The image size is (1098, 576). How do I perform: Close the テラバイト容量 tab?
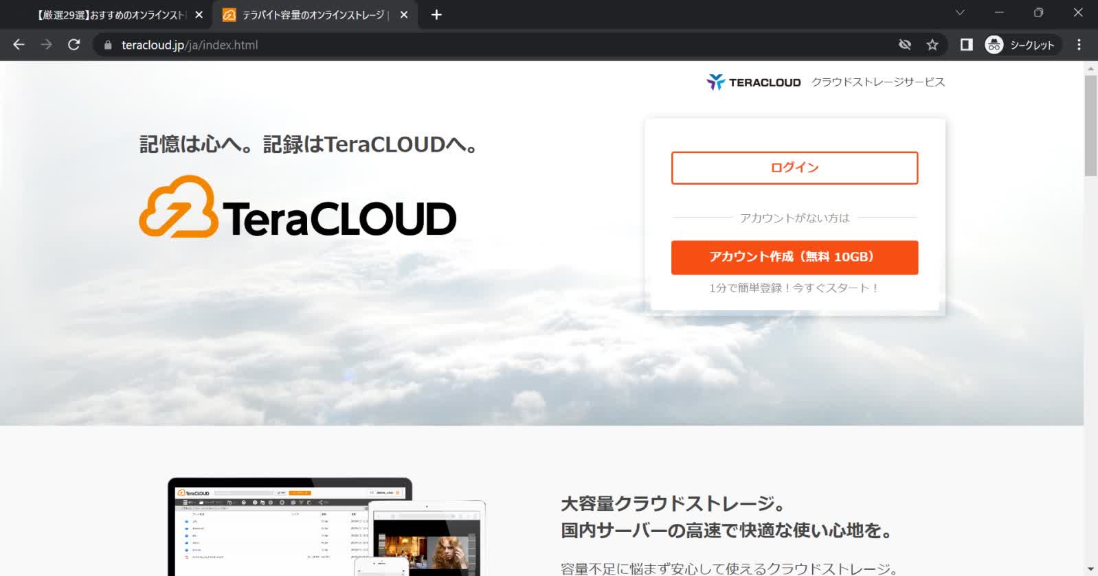point(404,14)
